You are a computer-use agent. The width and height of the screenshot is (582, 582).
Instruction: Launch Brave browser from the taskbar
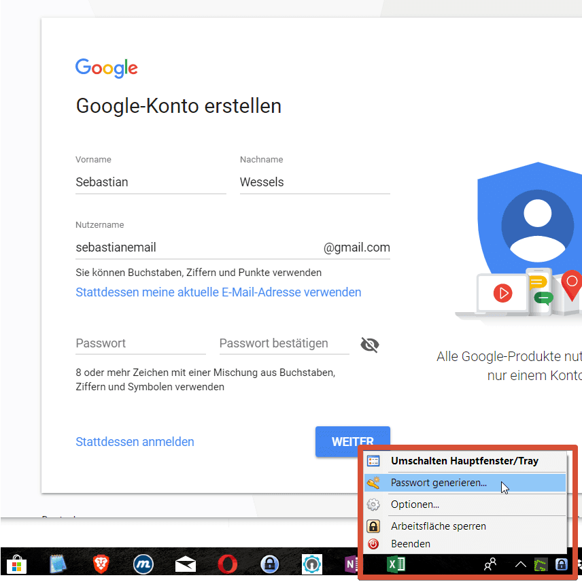101,564
